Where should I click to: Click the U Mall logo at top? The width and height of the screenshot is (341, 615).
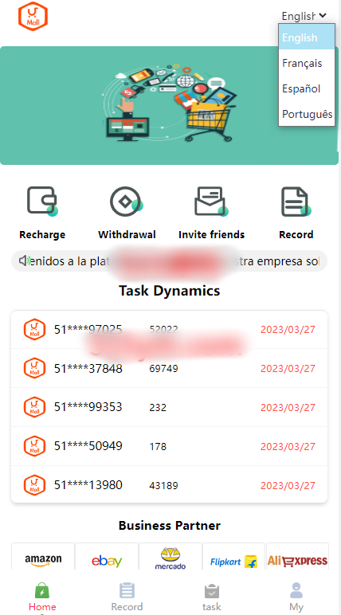pos(33,16)
